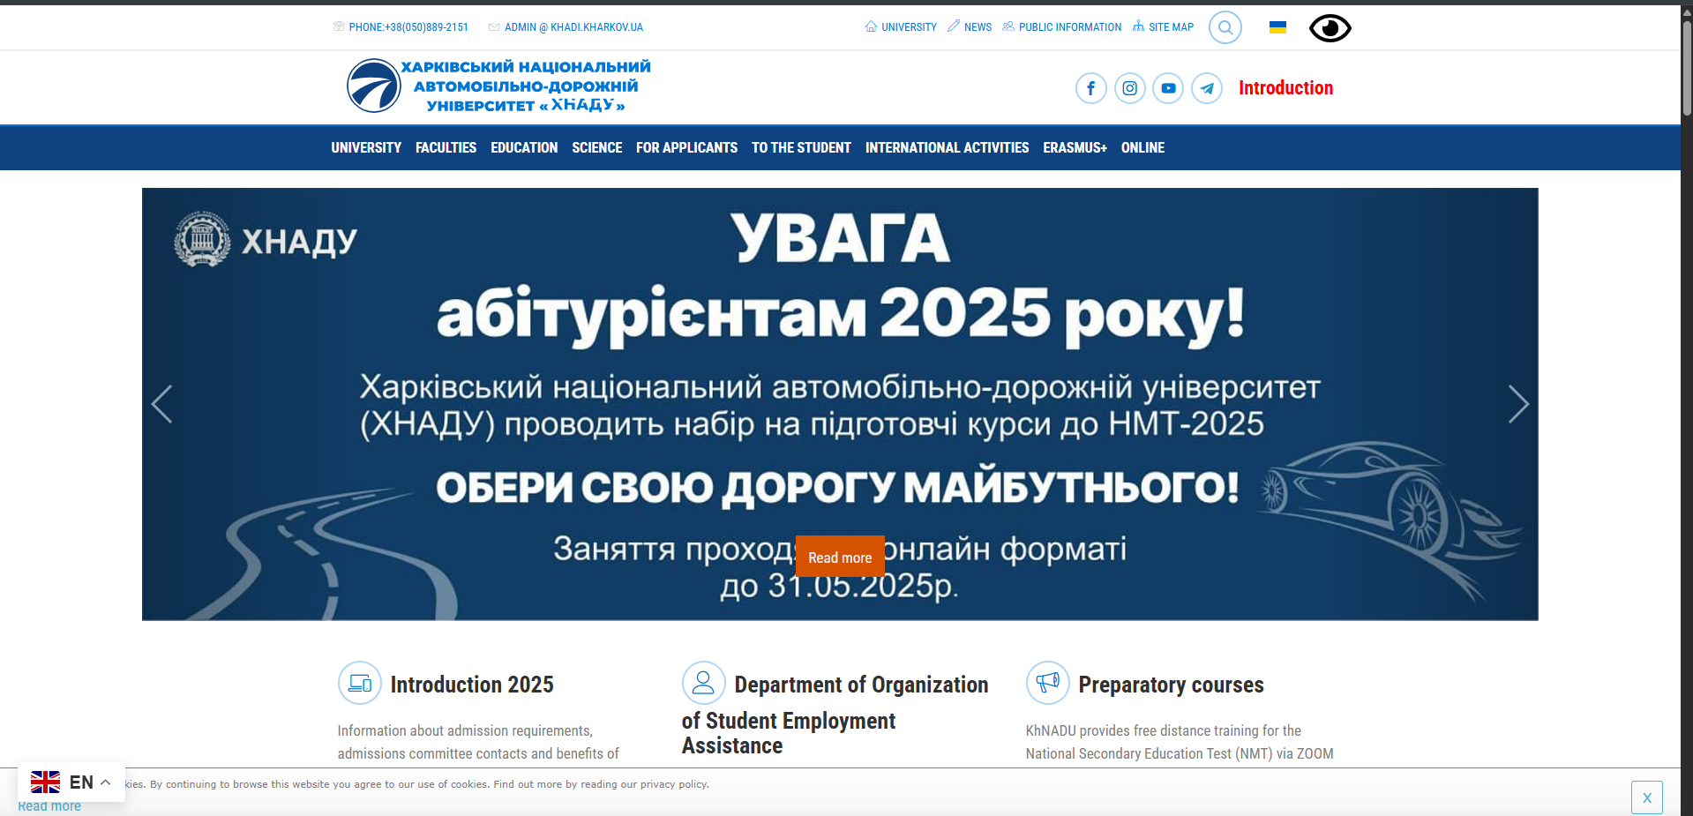This screenshot has height=816, width=1693.
Task: Close the cookie notice with X
Action: coord(1646,797)
